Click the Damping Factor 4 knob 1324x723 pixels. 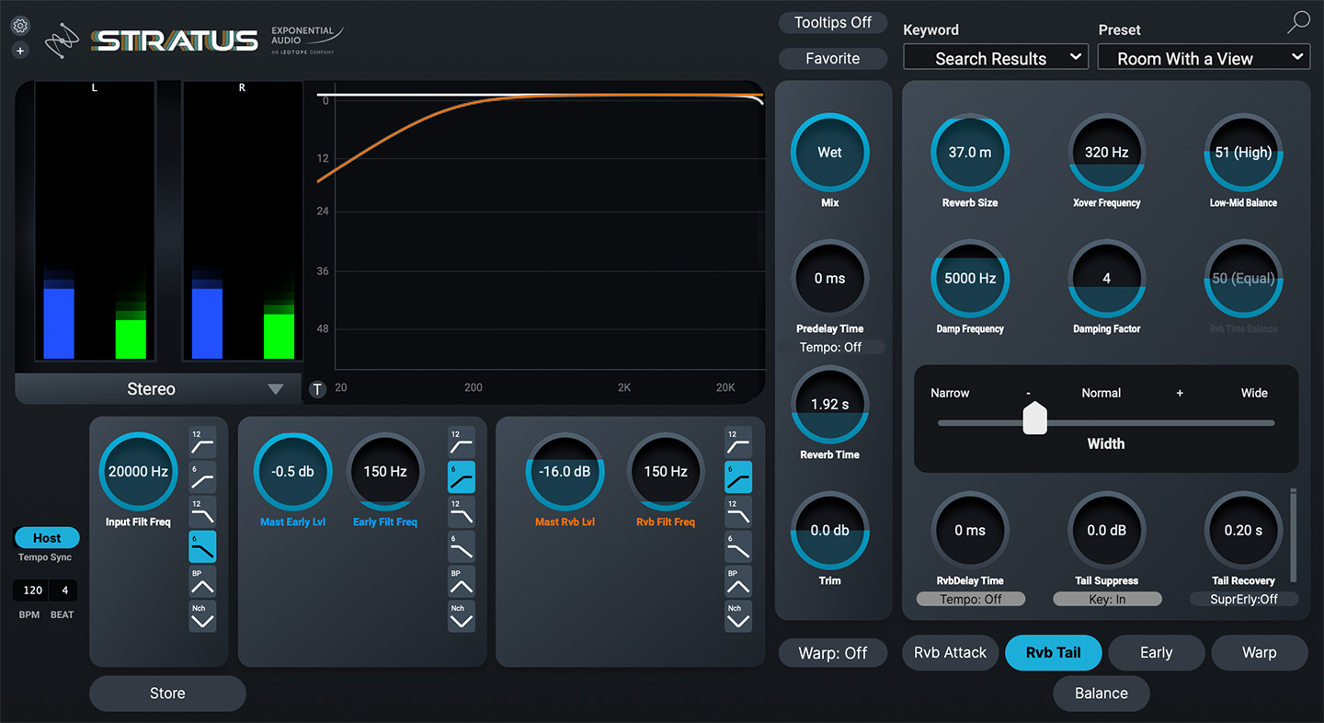pyautogui.click(x=1107, y=279)
